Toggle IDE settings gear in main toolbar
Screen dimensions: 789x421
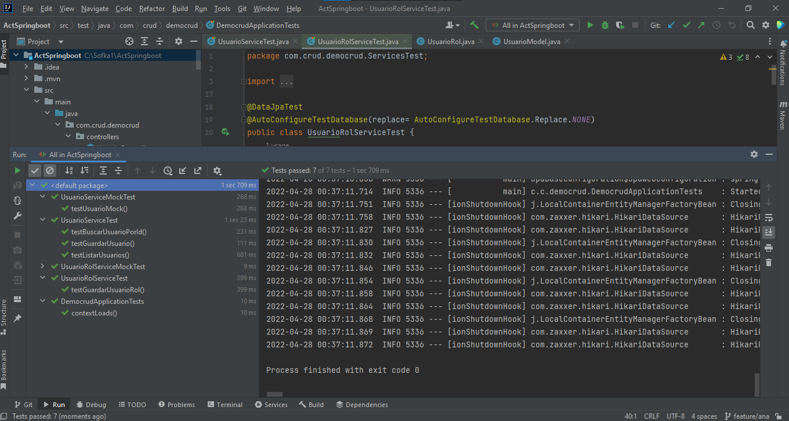(x=766, y=25)
